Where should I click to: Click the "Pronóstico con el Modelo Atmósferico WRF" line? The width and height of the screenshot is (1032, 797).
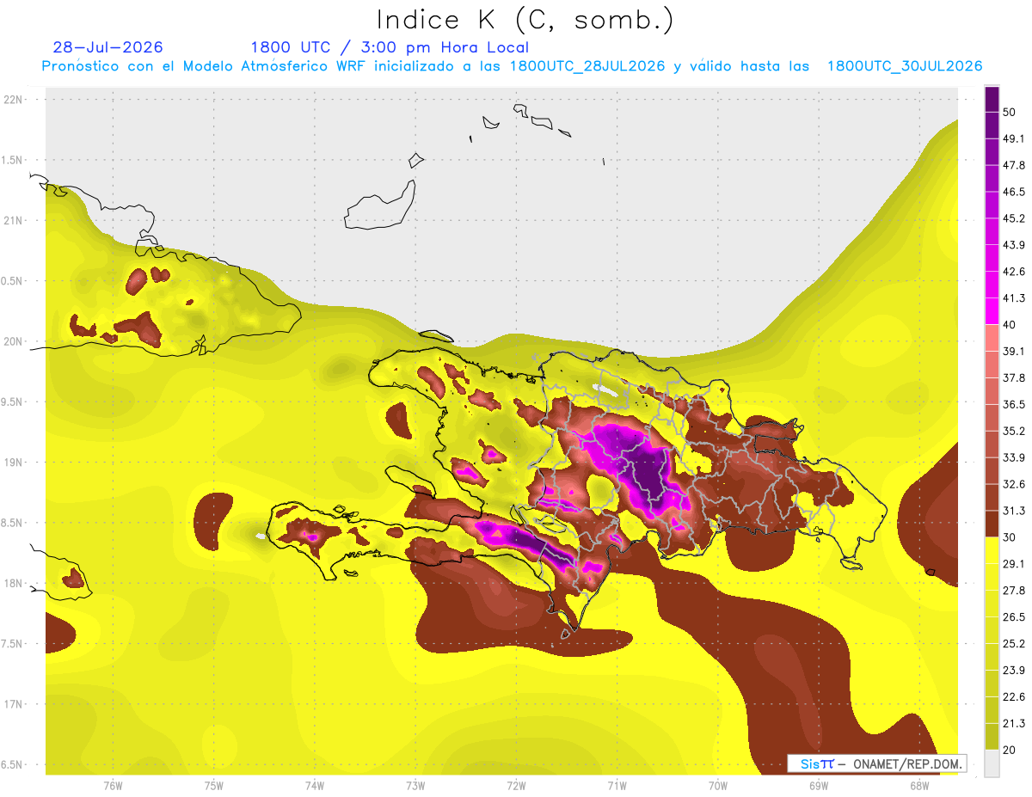point(512,66)
